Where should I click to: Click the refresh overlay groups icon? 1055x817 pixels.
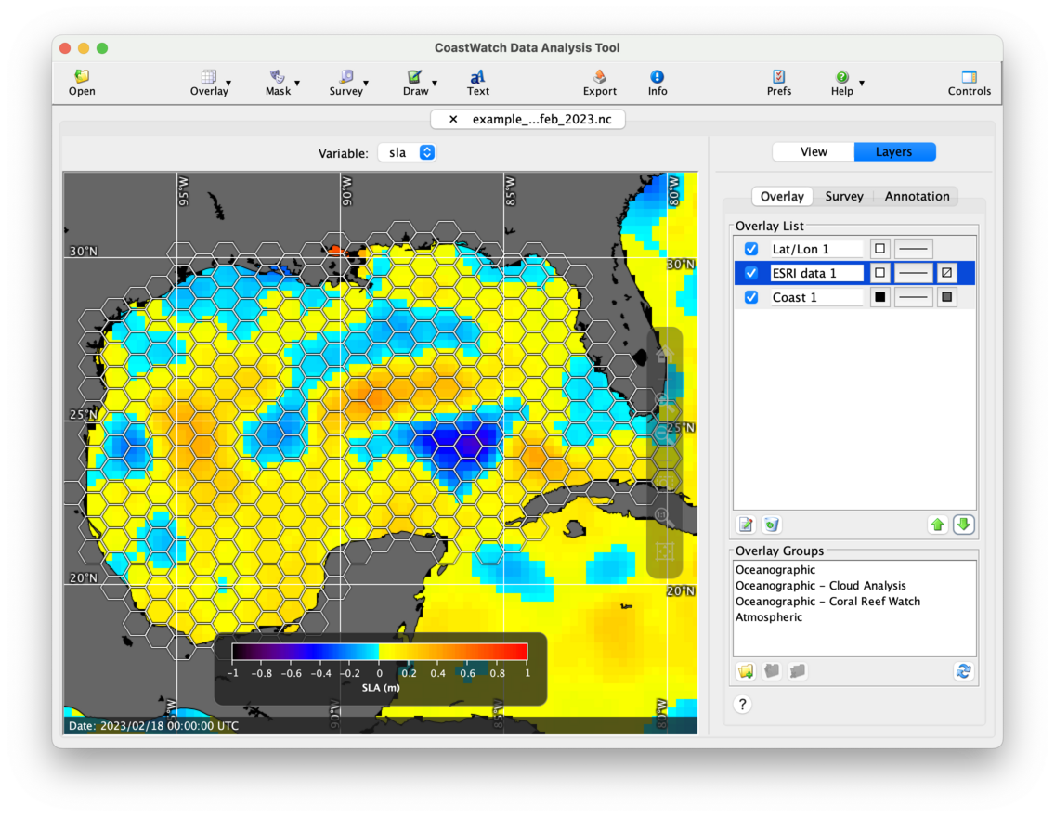click(963, 670)
